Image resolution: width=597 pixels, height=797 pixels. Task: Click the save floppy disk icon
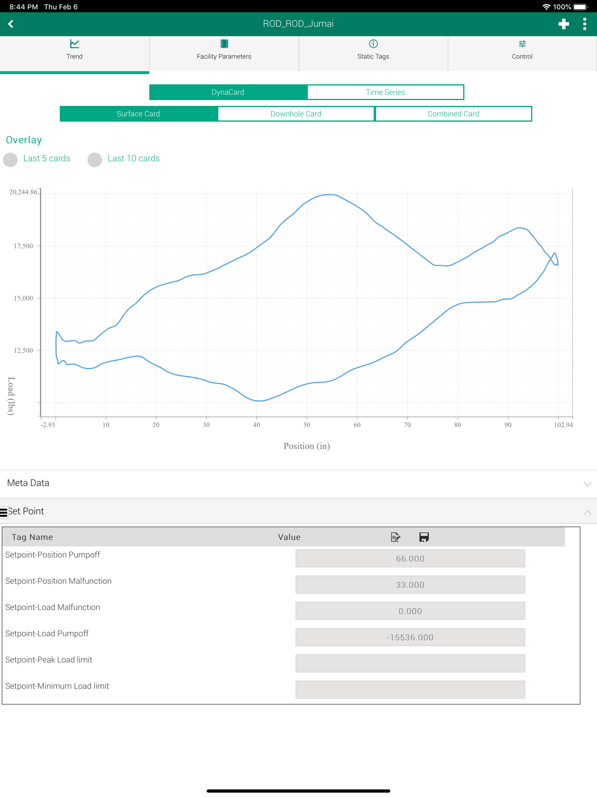(424, 537)
